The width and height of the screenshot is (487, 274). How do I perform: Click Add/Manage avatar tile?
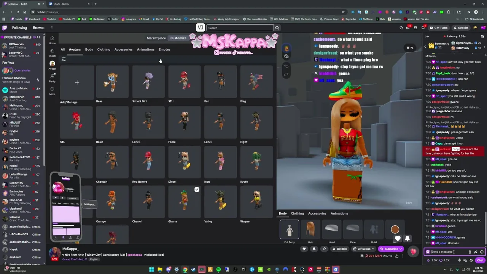[x=77, y=83]
